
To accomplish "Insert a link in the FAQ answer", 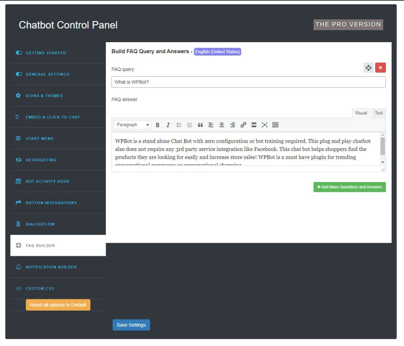I will click(243, 125).
